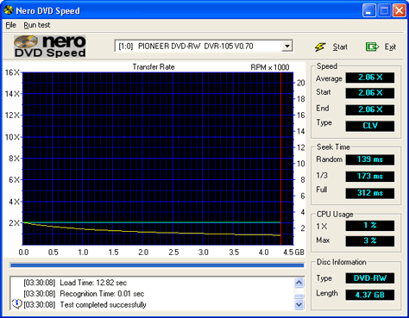Open the File menu
Screen dimensions: 409x318
tap(11, 25)
